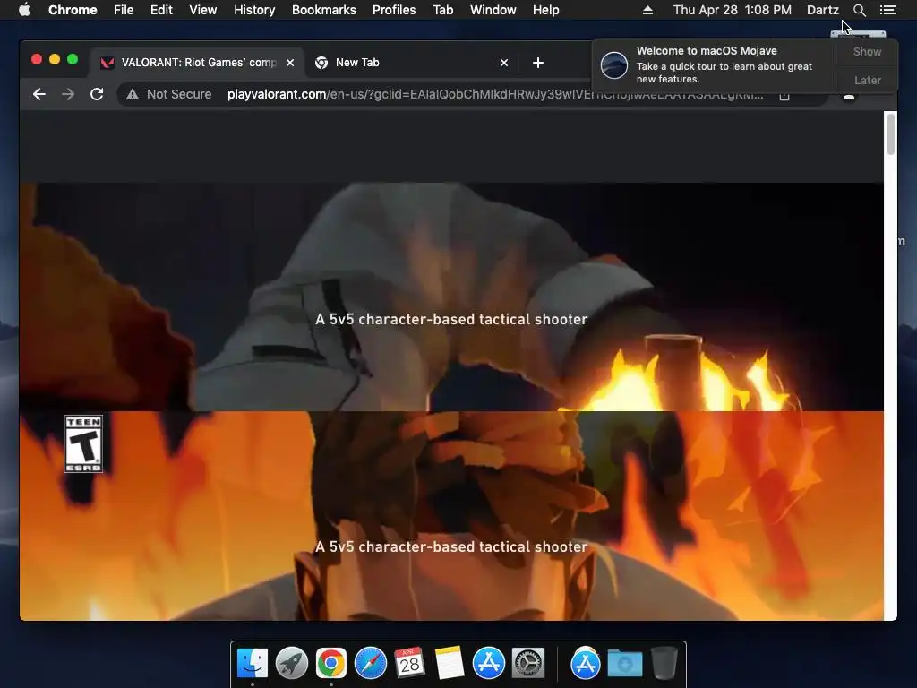Screen dimensions: 917x688
Task: Click the yellow minimize window button
Action: coord(55,59)
